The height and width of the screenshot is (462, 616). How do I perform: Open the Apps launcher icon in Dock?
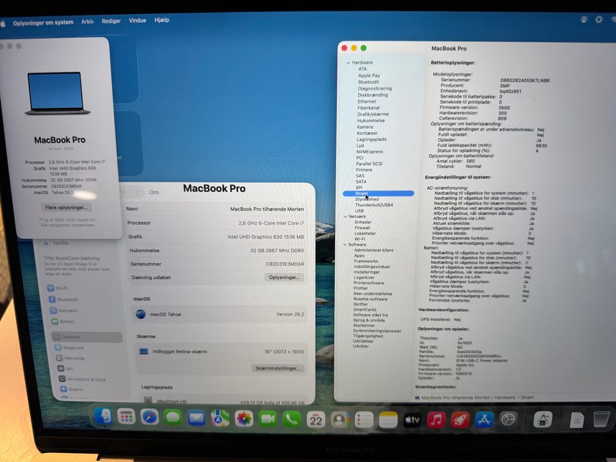coord(126,417)
